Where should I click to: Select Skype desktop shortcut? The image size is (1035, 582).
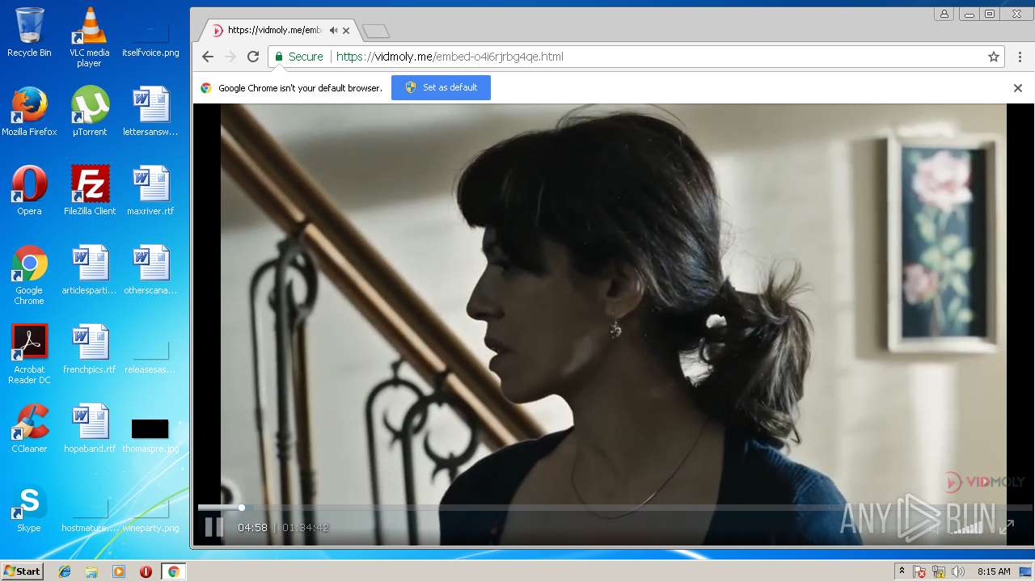point(29,509)
